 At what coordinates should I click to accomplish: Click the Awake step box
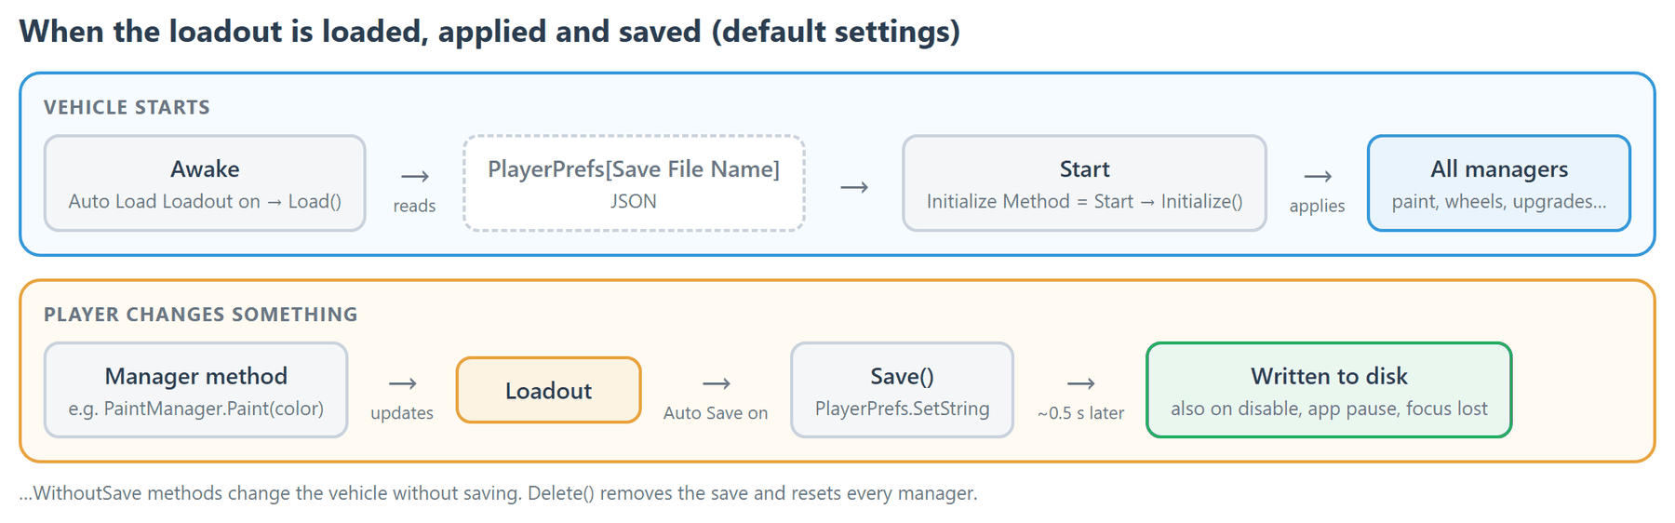pos(205,183)
